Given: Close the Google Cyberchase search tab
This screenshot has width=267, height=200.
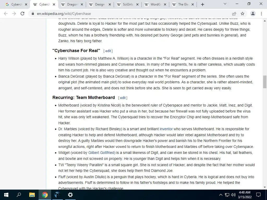Looking at the screenshot, I should pyautogui.click(x=26, y=5).
